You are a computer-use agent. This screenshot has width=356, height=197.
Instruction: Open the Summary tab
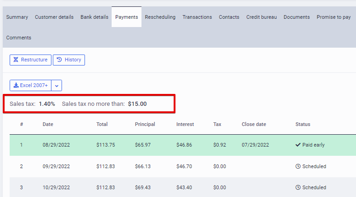click(17, 17)
